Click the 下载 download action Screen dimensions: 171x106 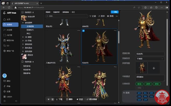click(59, 99)
